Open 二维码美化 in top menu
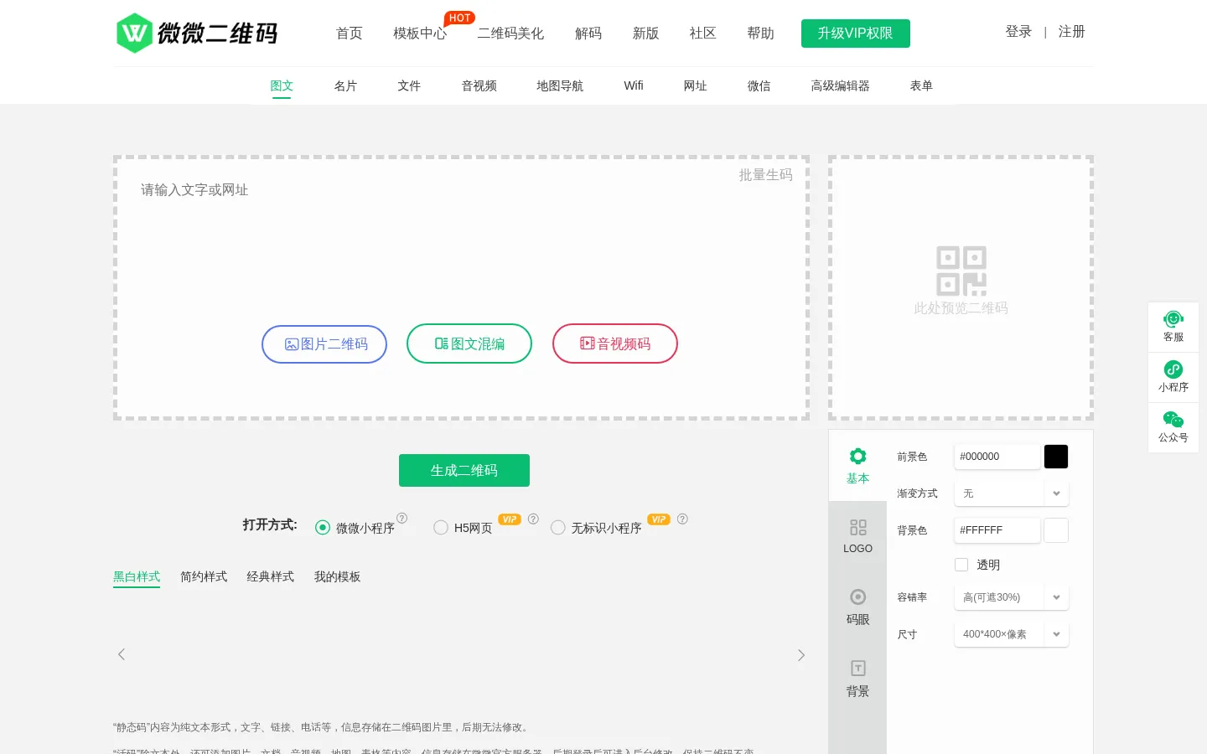 [510, 34]
